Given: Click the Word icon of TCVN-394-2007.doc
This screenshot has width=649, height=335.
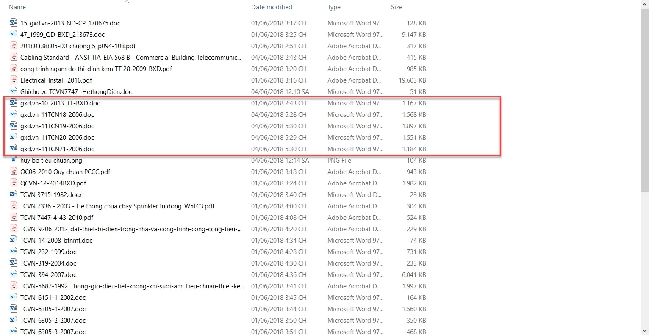Looking at the screenshot, I should point(14,274).
